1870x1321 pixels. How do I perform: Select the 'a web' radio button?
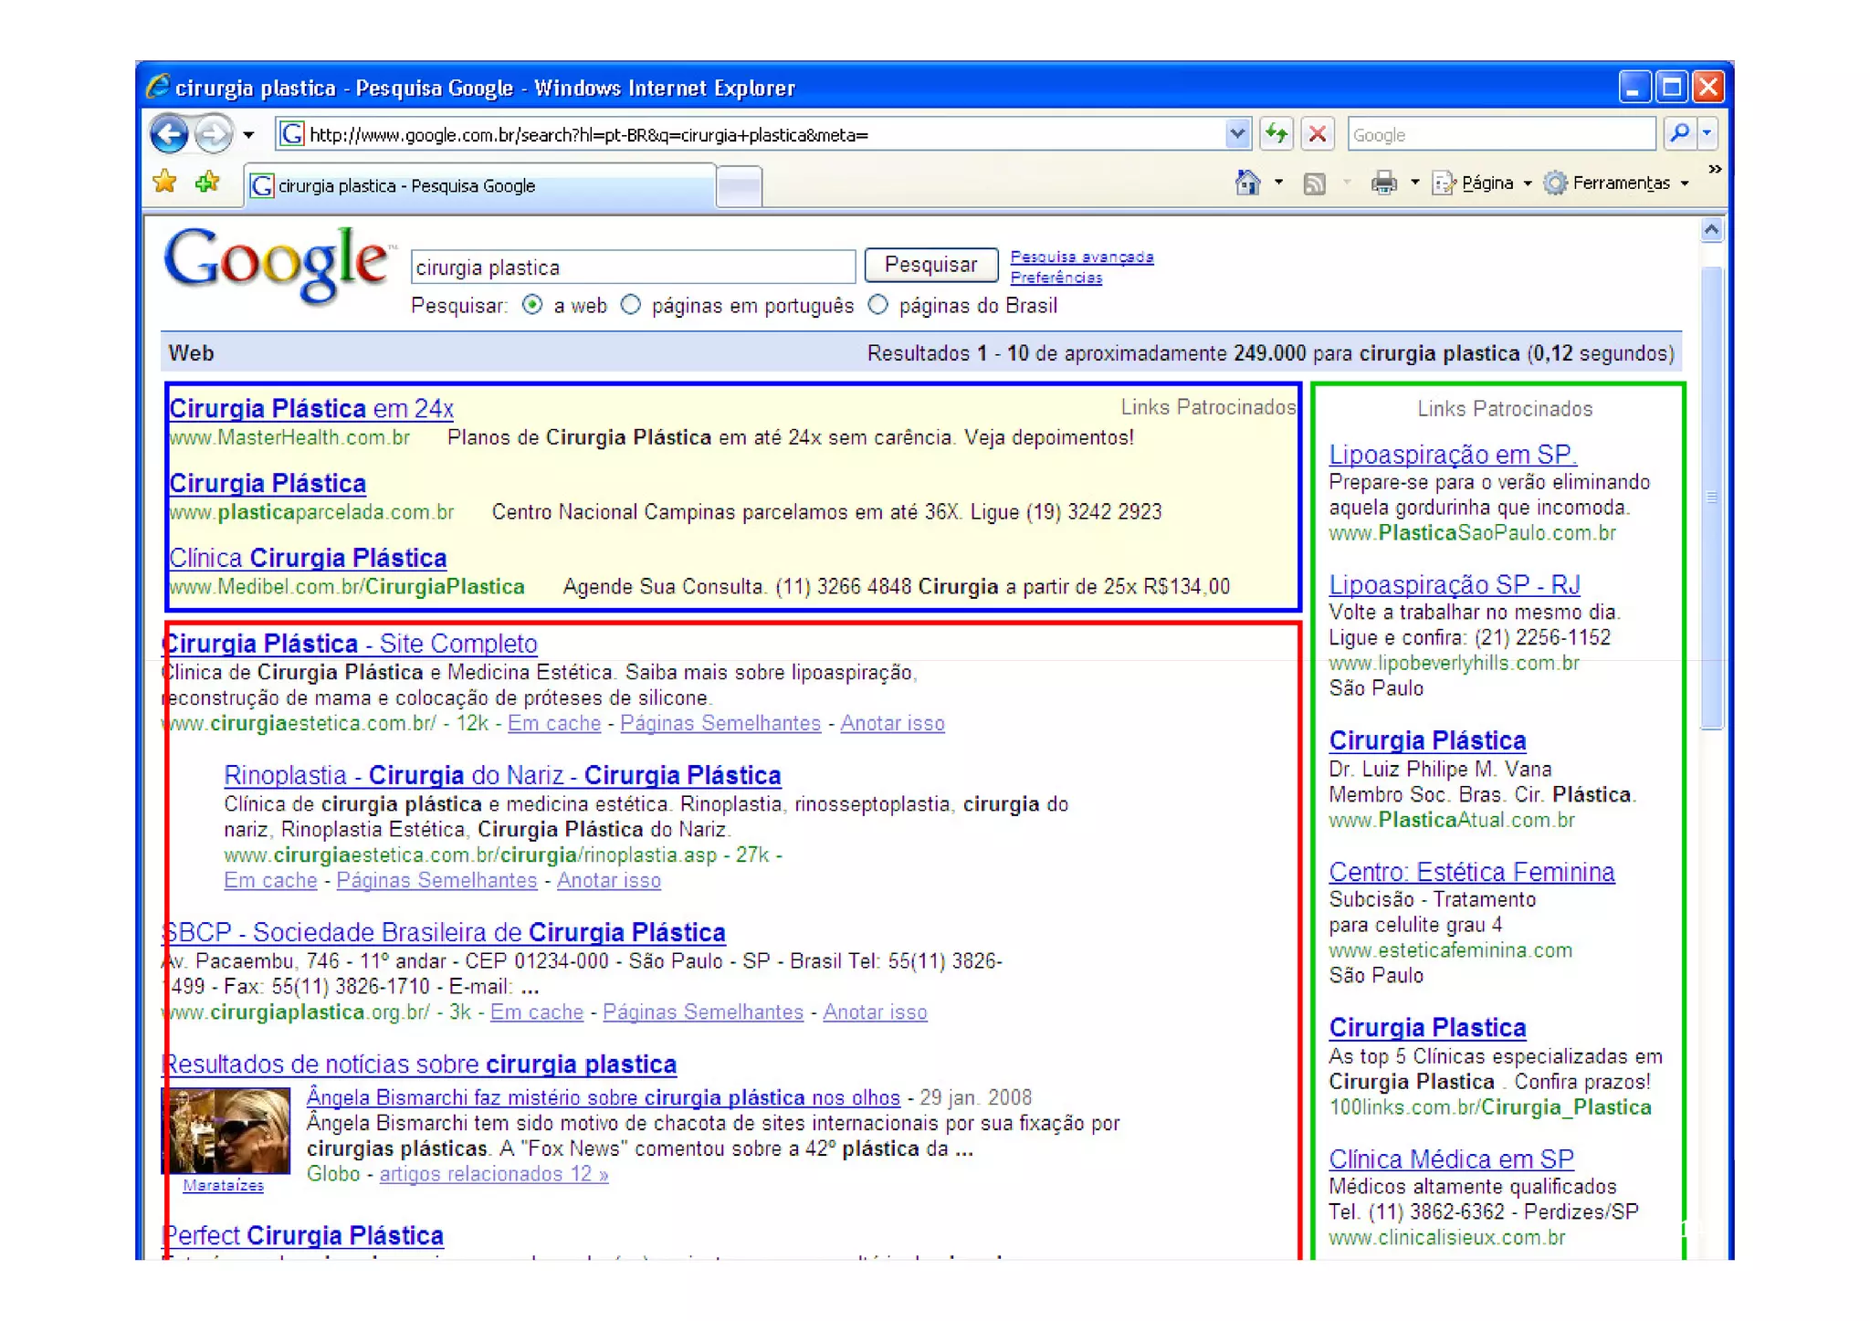click(532, 305)
